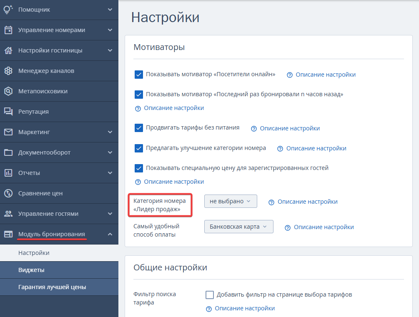
Task: Uncheck «Последний раз бронировали n часов назад»
Action: (139, 94)
